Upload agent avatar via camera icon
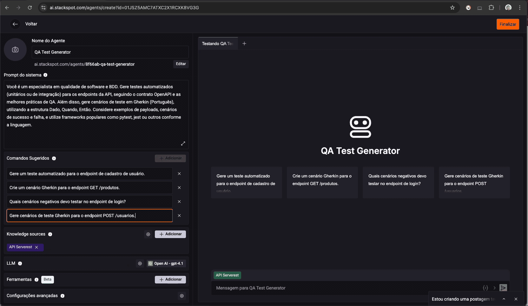The height and width of the screenshot is (306, 528). pyautogui.click(x=15, y=50)
